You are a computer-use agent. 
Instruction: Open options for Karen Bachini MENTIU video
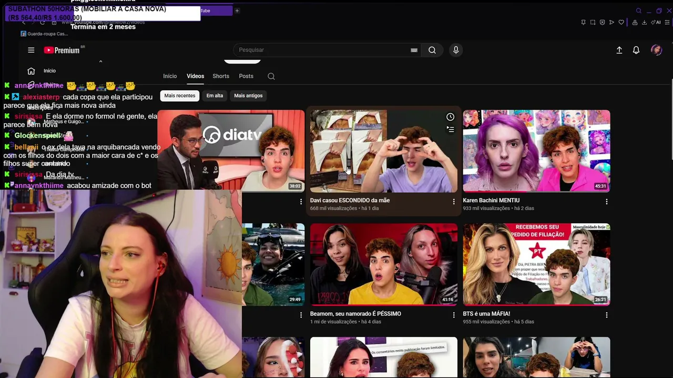(607, 202)
